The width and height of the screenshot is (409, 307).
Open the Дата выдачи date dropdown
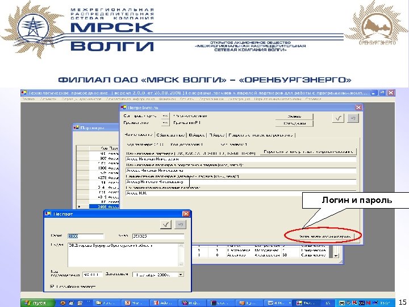[181, 275]
